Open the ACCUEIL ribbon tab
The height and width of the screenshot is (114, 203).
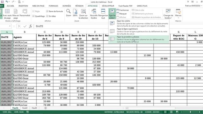[10, 6]
